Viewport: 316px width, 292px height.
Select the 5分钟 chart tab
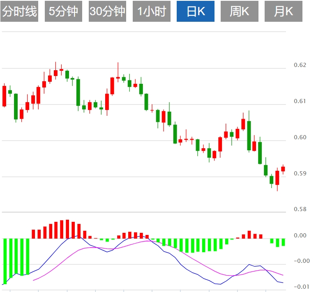[x=63, y=11]
